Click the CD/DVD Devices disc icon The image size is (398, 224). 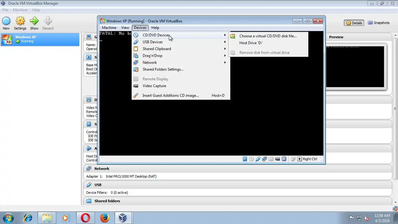136,35
